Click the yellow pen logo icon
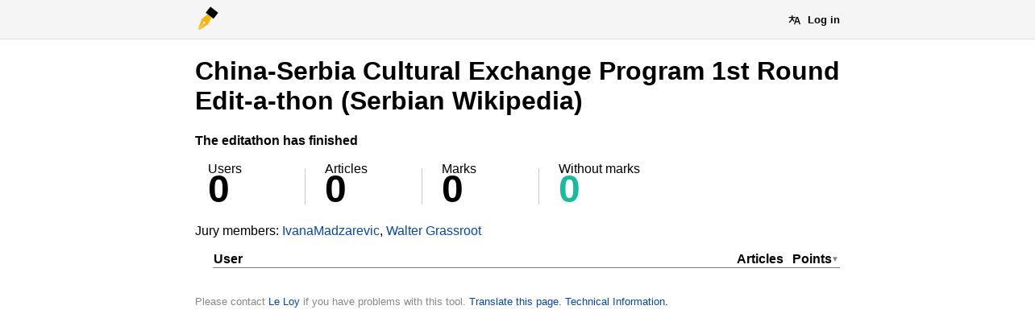The image size is (1035, 318). 208,19
